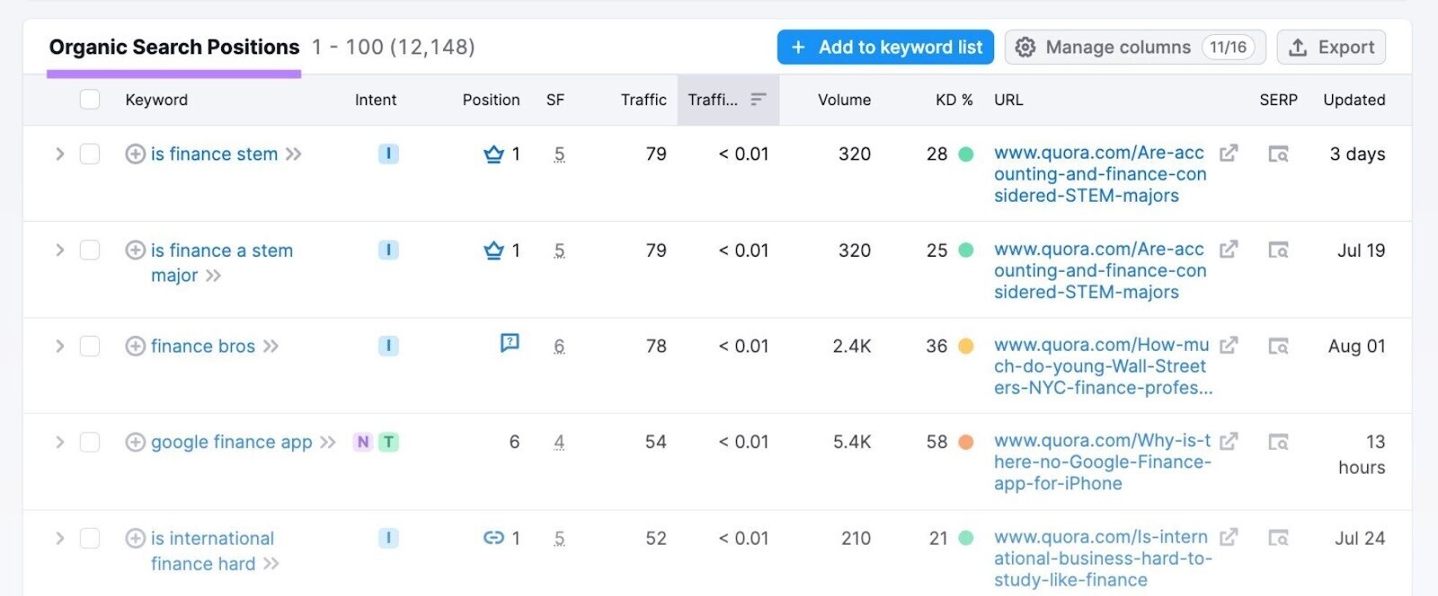Viewport: 1438px width, 596px height.
Task: Sort by the Updated column header
Action: 1354,100
